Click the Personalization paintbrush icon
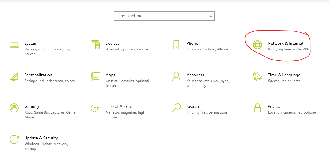329x165 pixels. pyautogui.click(x=14, y=77)
